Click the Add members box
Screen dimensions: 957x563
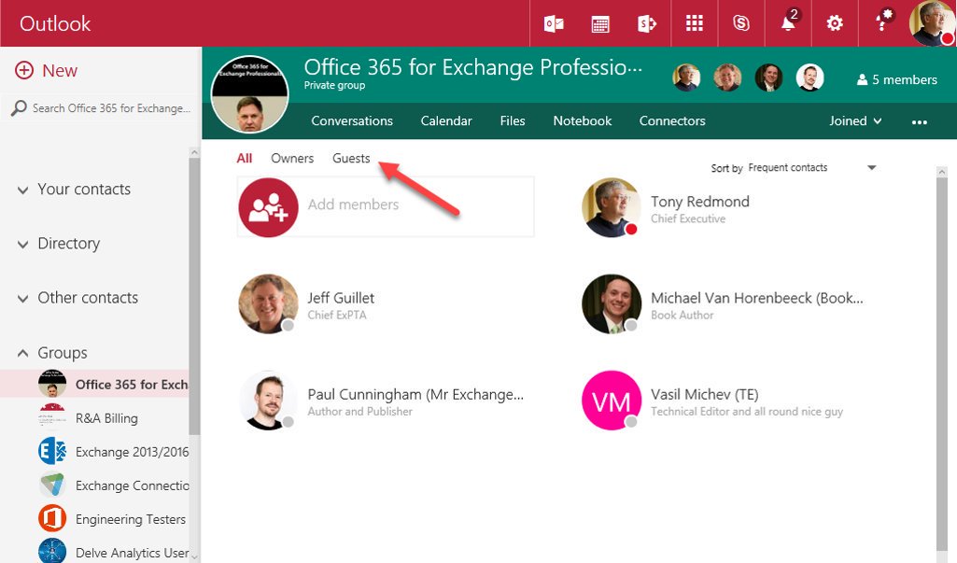[x=386, y=207]
